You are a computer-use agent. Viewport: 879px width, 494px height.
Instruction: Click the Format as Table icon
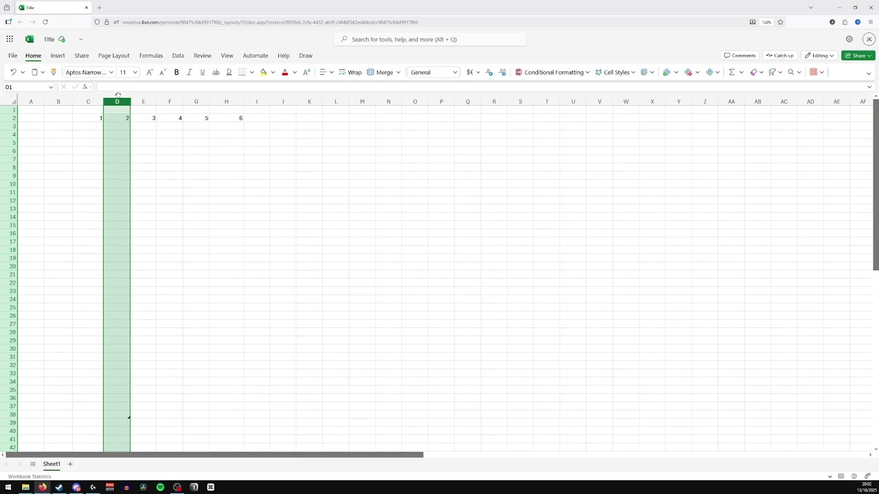(x=643, y=72)
